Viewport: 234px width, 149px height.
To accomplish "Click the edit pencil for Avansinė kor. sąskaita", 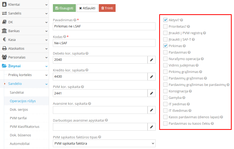I will (x=151, y=110).
